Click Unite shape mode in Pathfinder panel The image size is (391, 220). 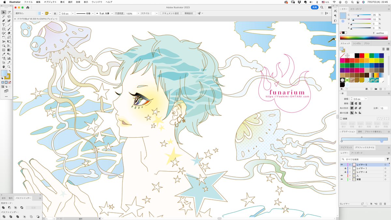(x=3, y=207)
